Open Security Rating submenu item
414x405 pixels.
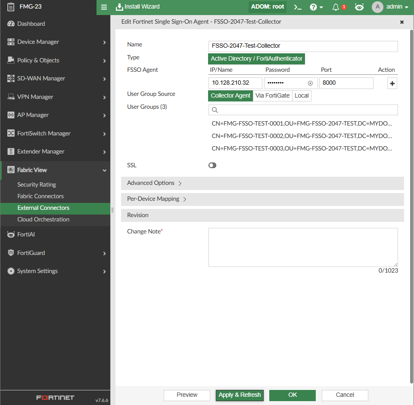pyautogui.click(x=37, y=184)
